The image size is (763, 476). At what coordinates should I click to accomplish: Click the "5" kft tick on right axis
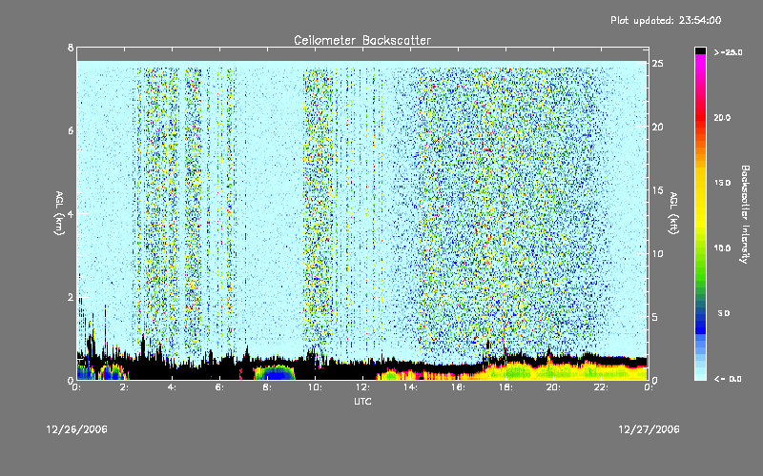pyautogui.click(x=655, y=317)
